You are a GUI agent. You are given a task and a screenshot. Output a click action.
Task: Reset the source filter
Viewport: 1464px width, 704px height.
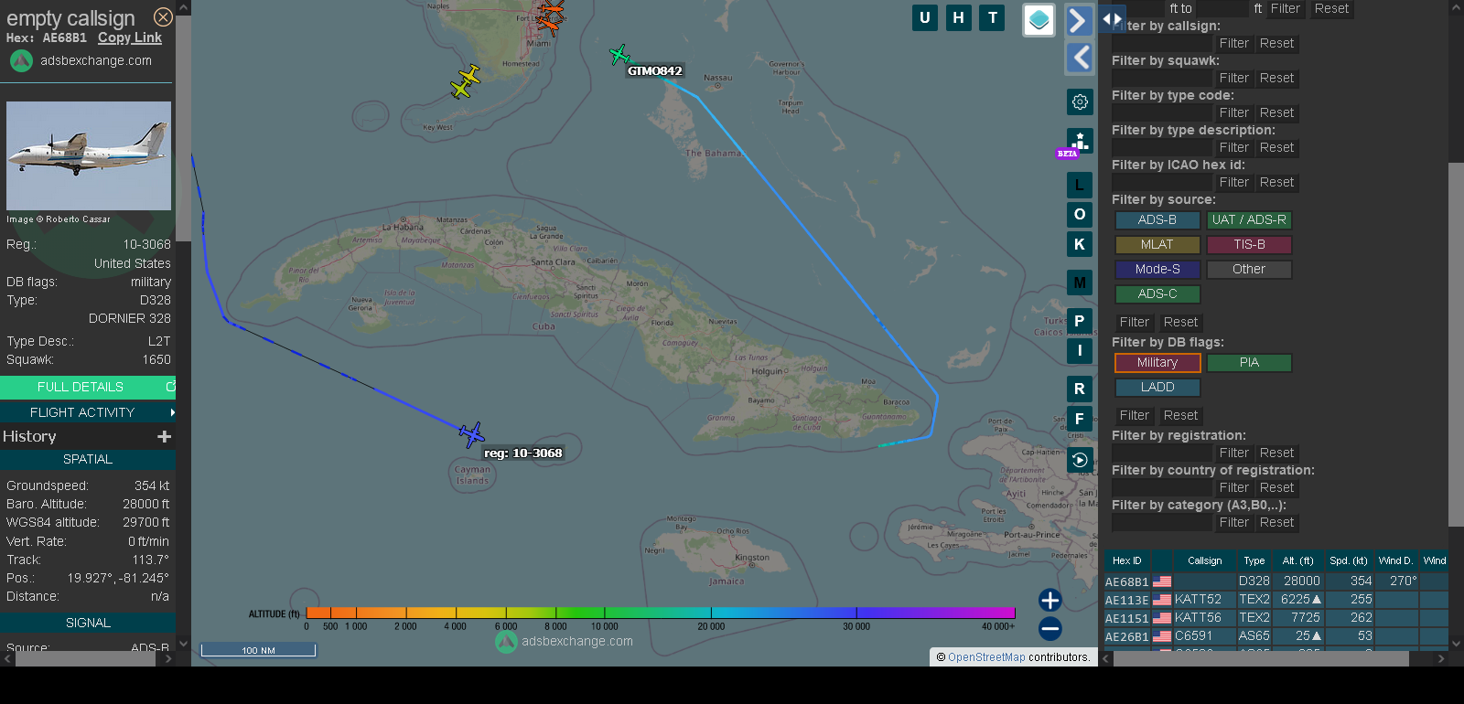(1180, 322)
